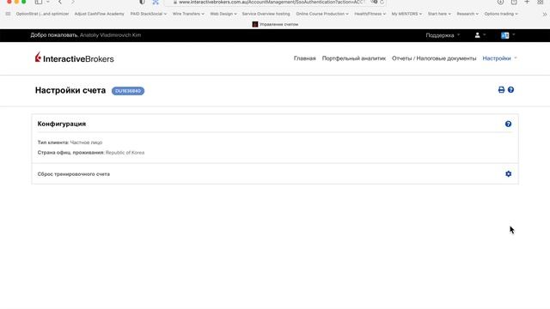The image size is (550, 309).
Task: Open the OptionStrat bookmark
Action: pos(42,14)
